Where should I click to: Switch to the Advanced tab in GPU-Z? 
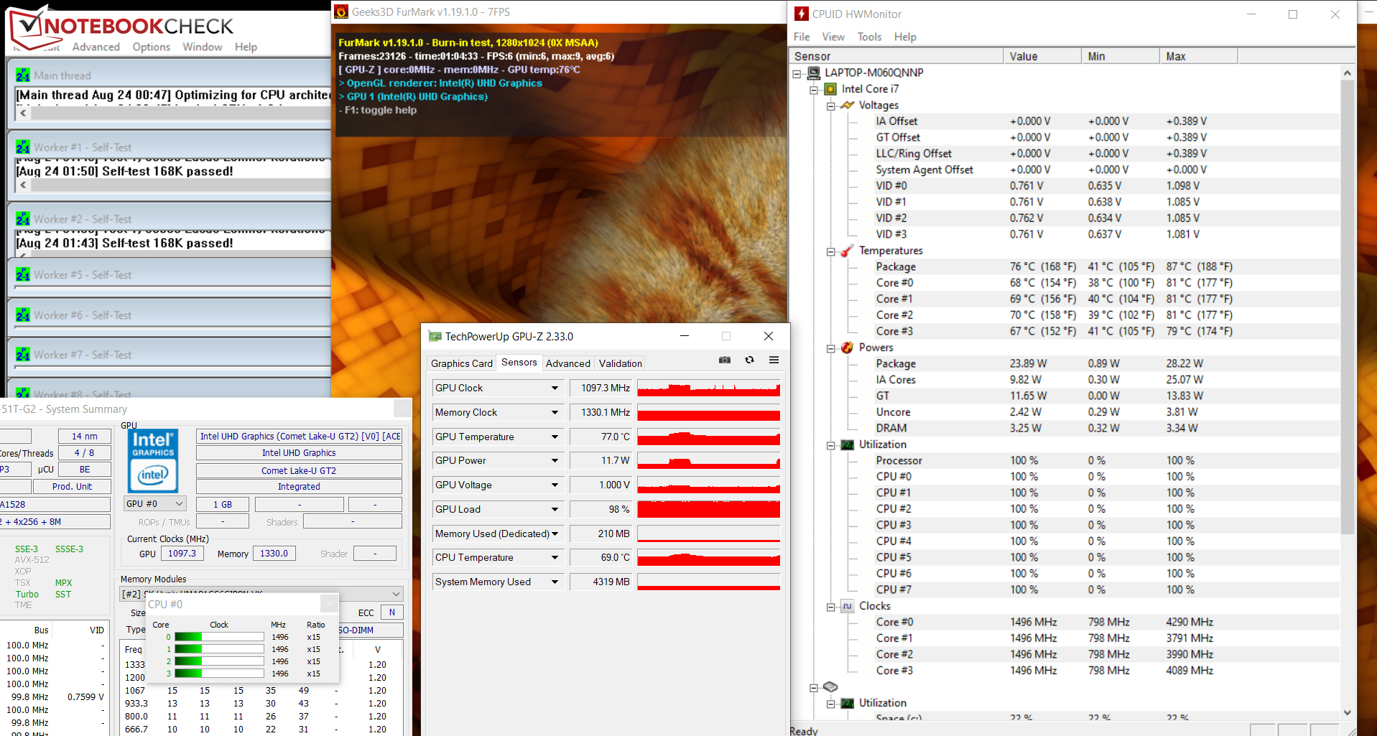(568, 363)
